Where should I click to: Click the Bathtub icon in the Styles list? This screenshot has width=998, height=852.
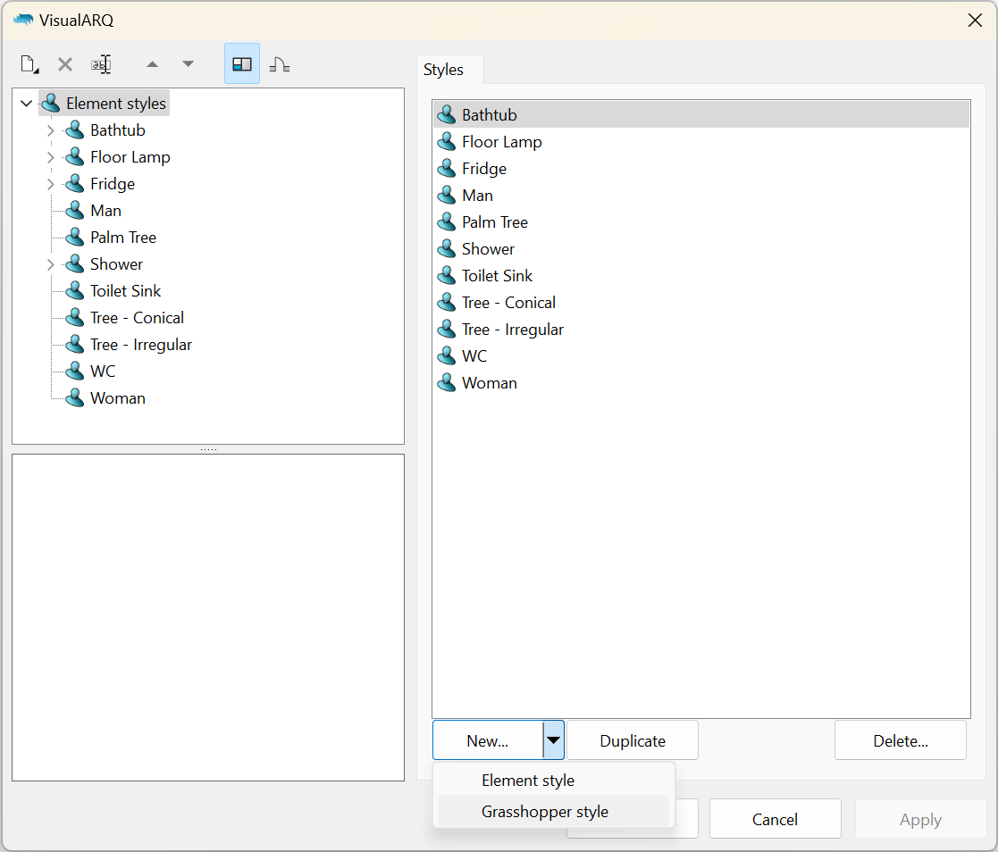pos(447,114)
